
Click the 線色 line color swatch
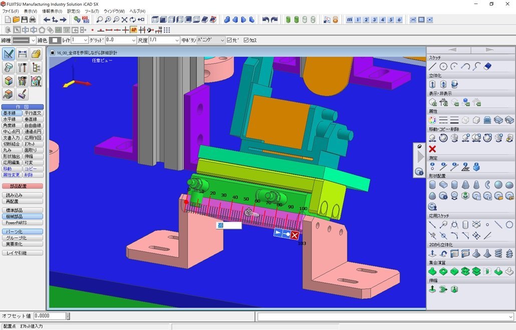pyautogui.click(x=55, y=40)
